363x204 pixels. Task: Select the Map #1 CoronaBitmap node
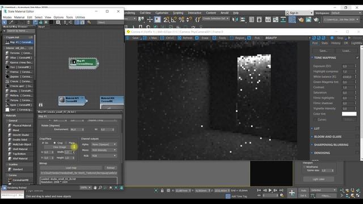[x=83, y=62]
